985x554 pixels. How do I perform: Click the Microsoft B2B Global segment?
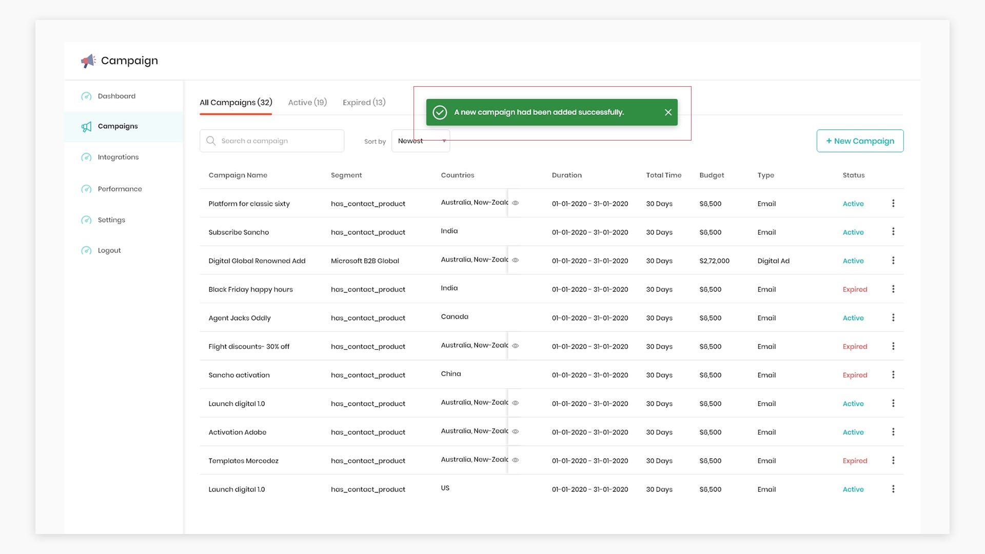pos(365,261)
